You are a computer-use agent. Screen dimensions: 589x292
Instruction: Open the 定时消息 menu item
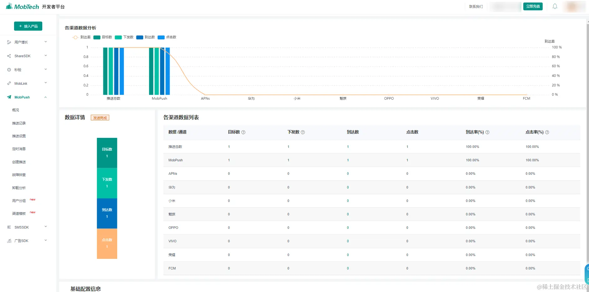(x=19, y=149)
